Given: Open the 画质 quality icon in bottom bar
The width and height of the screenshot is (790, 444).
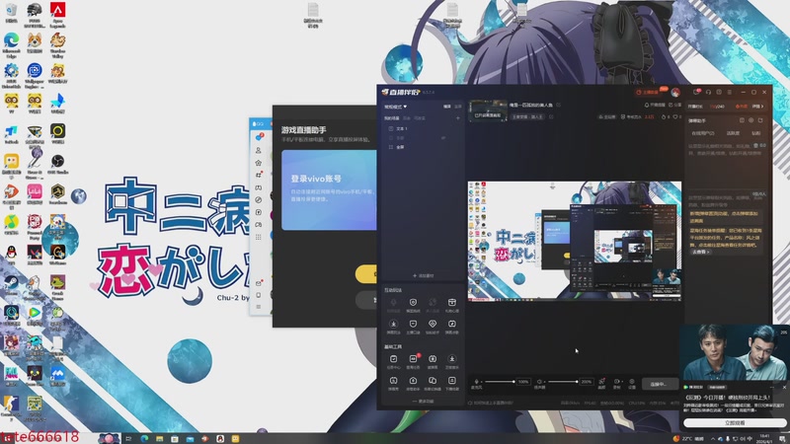Looking at the screenshot, I should point(601,384).
